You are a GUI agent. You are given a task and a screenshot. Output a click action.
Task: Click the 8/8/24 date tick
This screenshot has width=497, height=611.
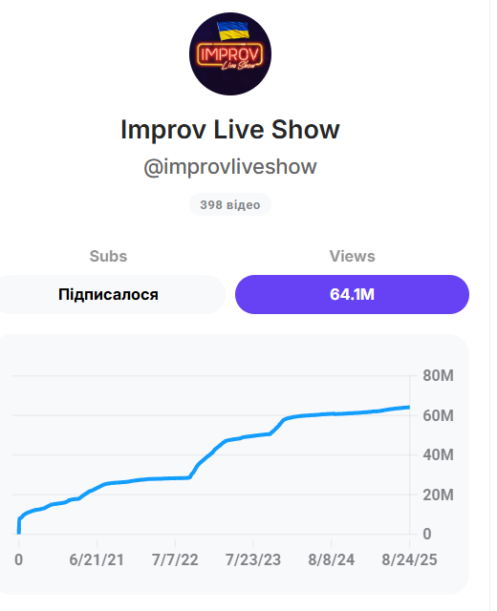(x=332, y=560)
